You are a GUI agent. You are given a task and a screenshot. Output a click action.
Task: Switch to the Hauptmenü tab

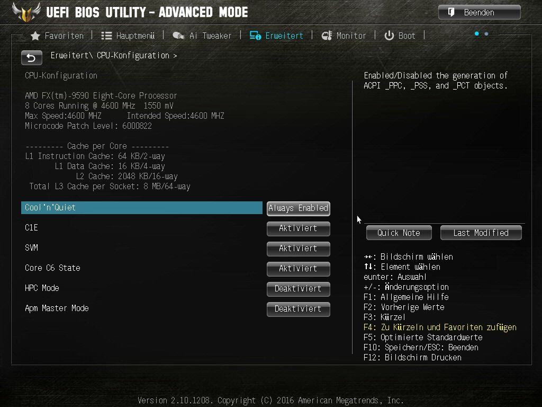click(128, 36)
